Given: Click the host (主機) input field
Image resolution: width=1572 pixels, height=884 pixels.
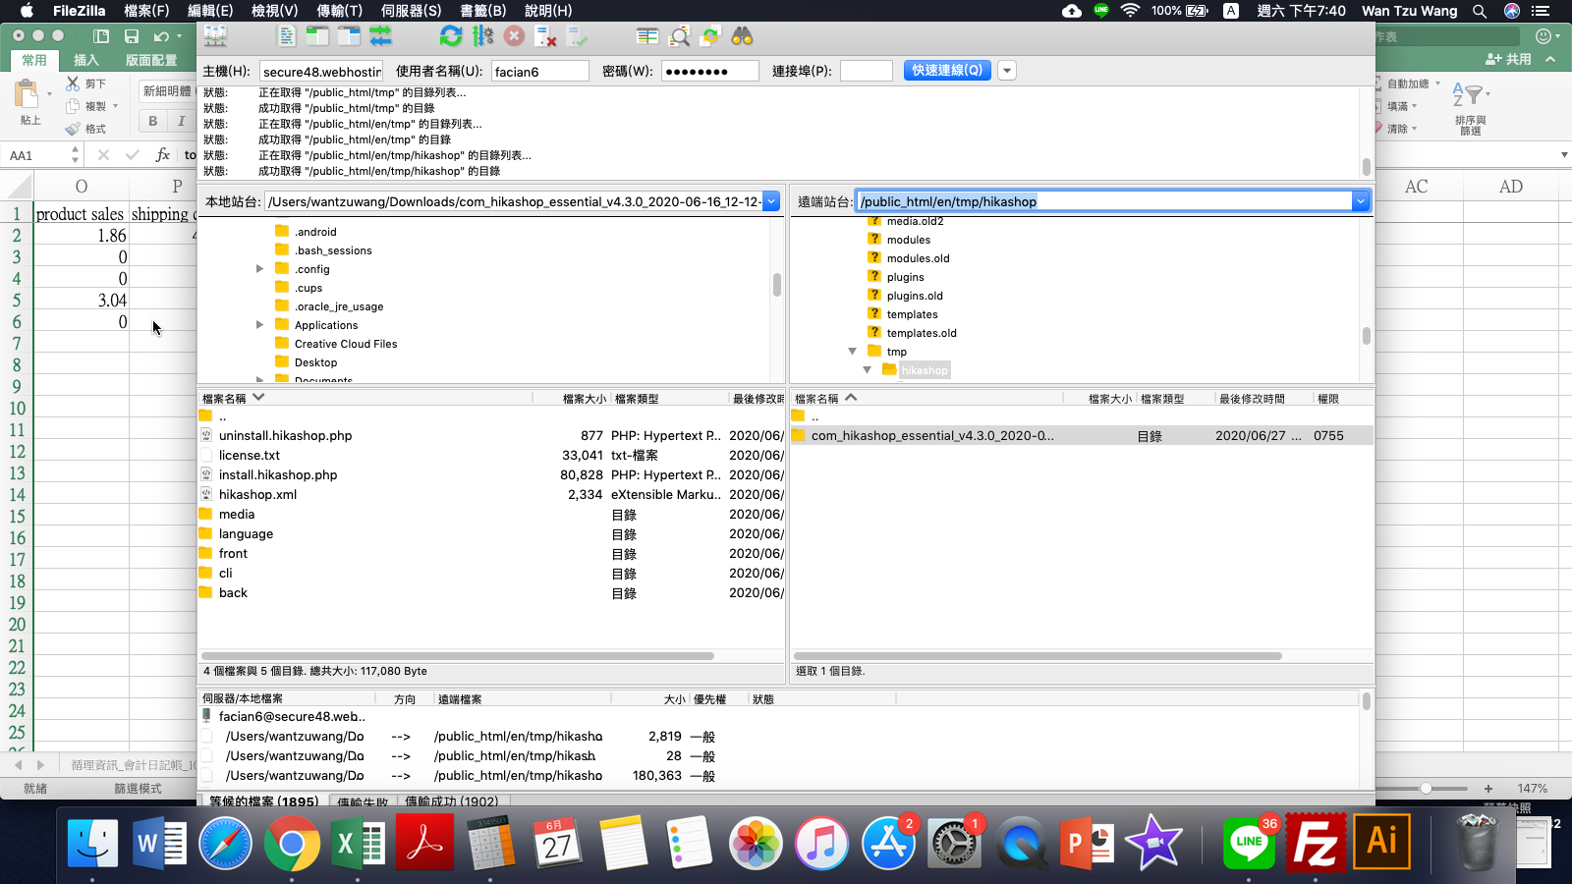Looking at the screenshot, I should coord(321,72).
